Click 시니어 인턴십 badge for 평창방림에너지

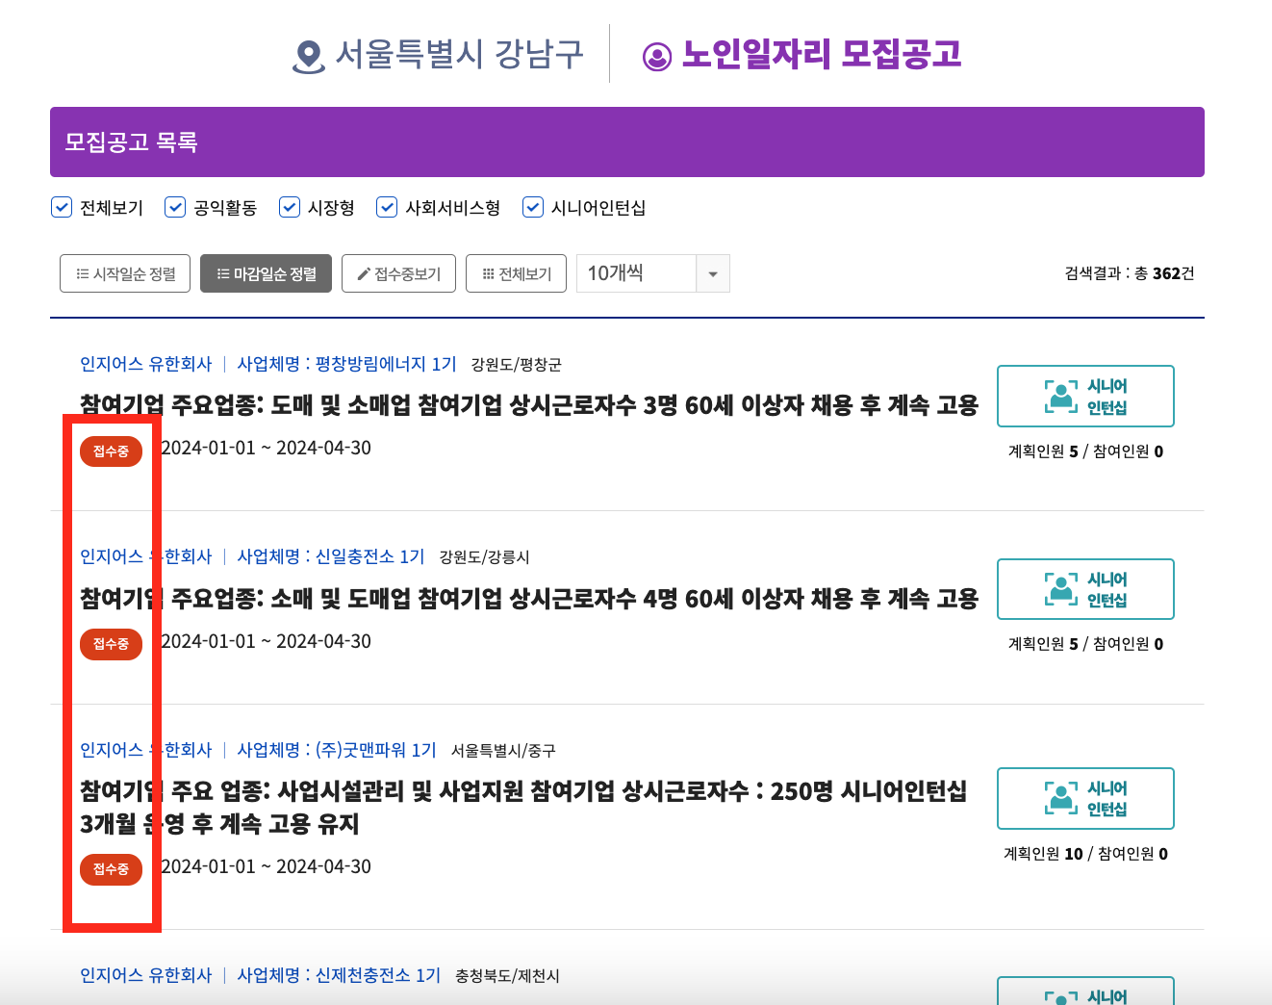click(x=1085, y=396)
